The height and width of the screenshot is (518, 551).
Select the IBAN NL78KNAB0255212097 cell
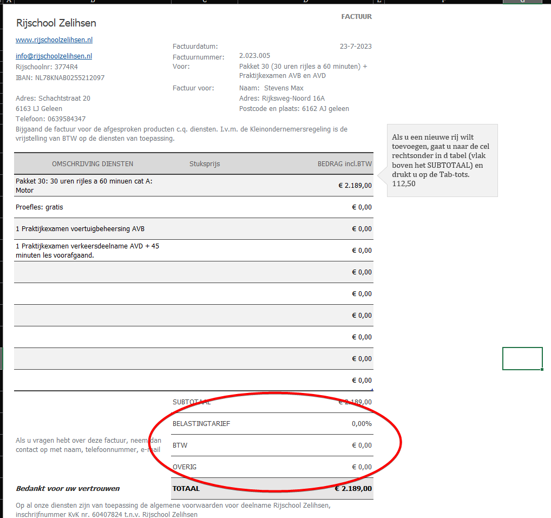pyautogui.click(x=60, y=78)
